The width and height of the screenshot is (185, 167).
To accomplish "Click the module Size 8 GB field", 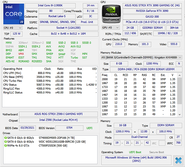I will [119, 64].
